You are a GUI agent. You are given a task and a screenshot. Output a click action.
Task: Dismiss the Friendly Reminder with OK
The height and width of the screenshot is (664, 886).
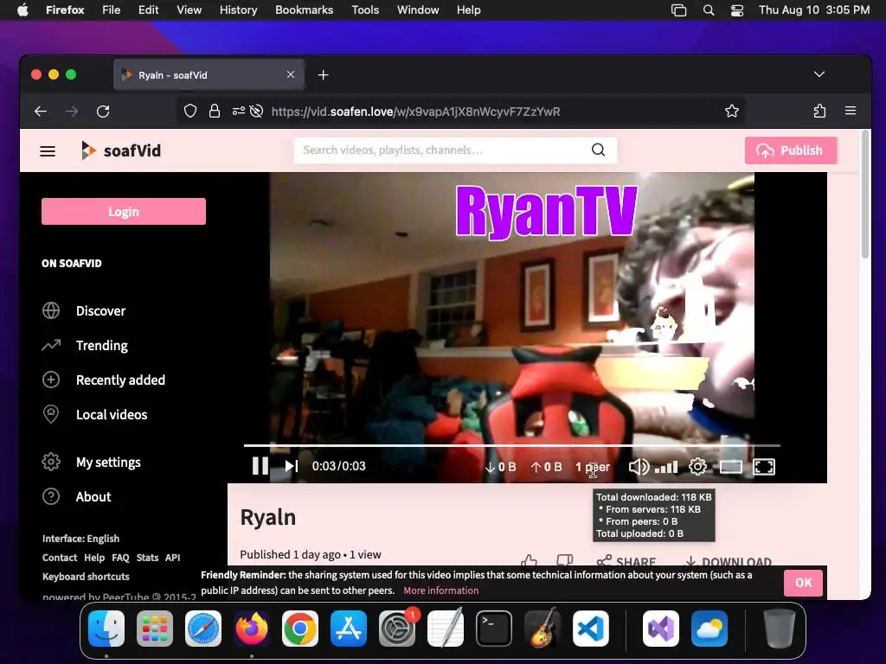click(803, 583)
